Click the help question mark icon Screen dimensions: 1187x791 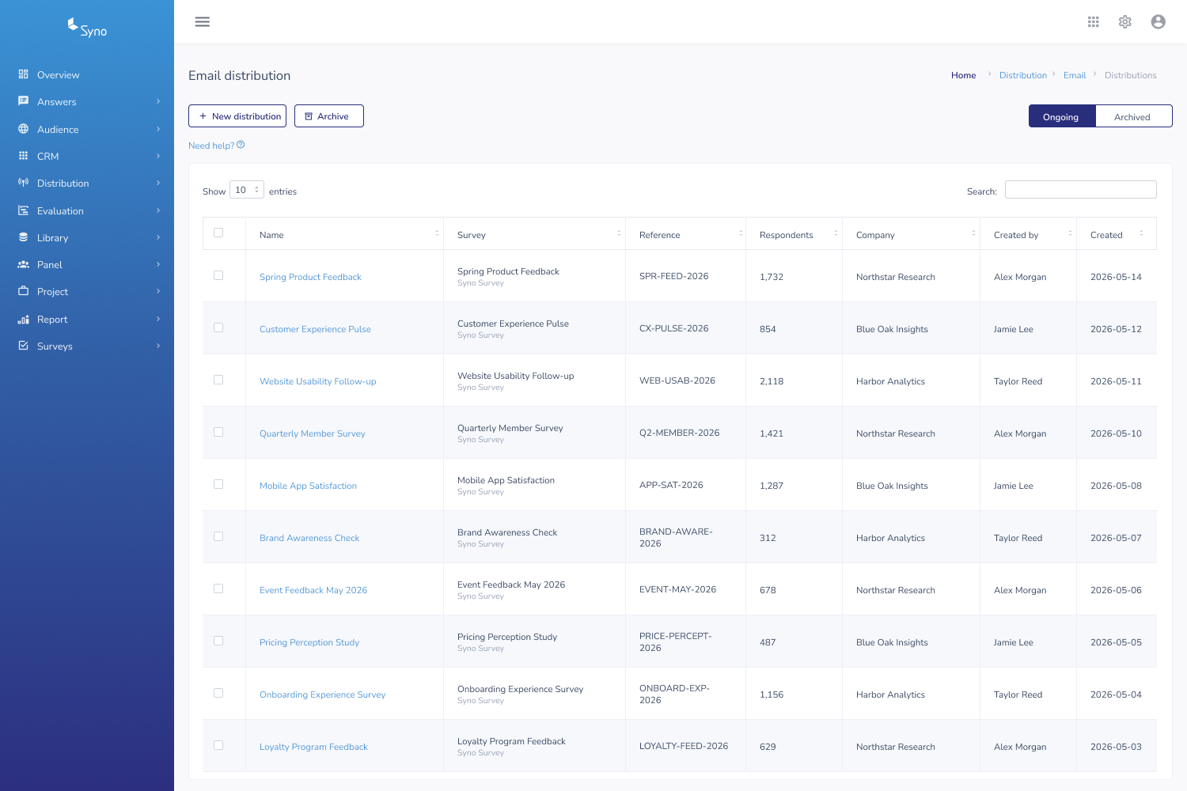(x=241, y=145)
